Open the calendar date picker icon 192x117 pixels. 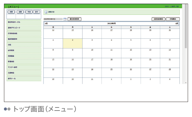65,19
